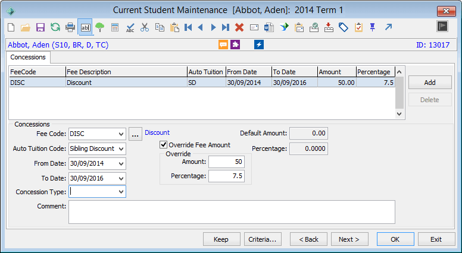Image resolution: width=462 pixels, height=253 pixels.
Task: Click the red download tray icon
Action: (x=329, y=28)
